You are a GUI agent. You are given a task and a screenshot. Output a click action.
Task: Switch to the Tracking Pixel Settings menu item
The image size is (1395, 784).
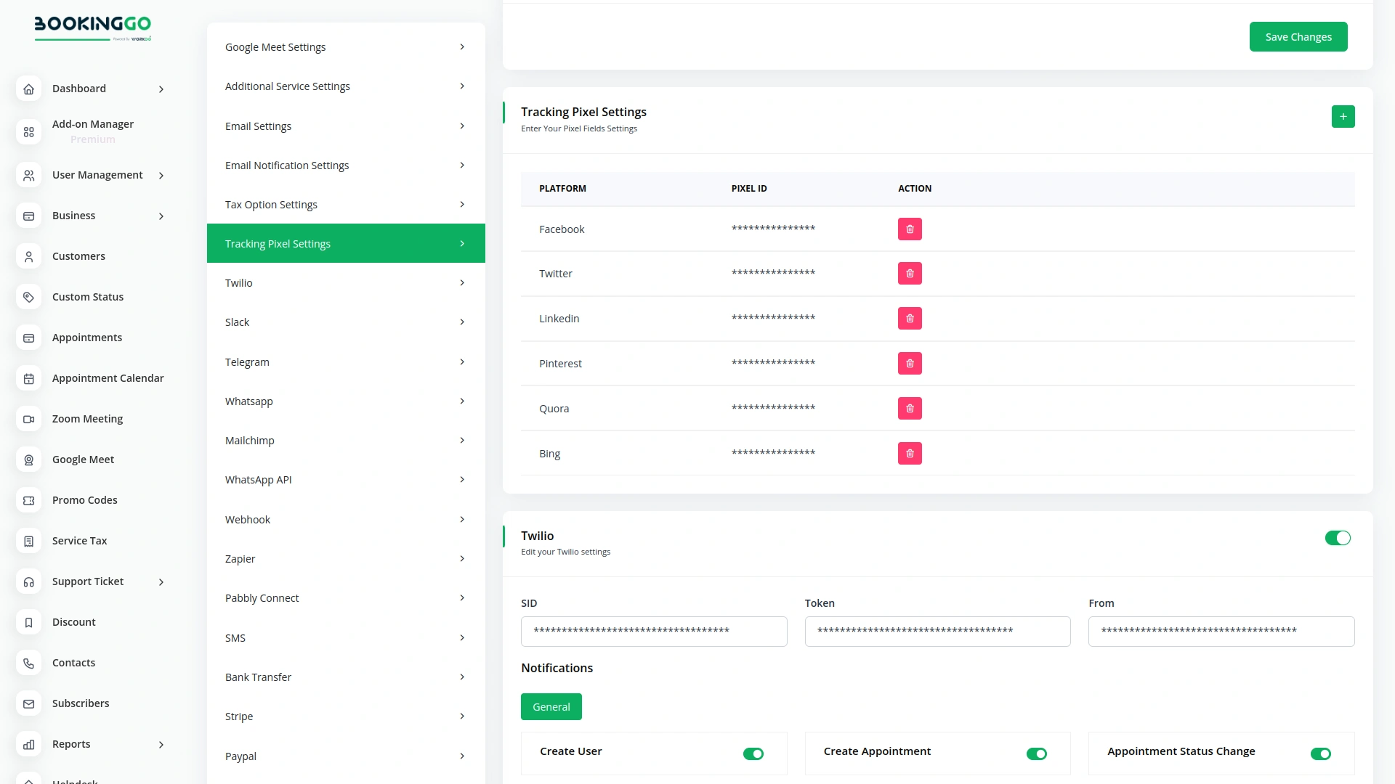[346, 243]
